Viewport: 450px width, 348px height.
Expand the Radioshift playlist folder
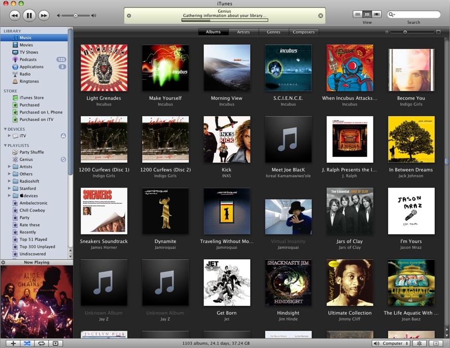tap(9, 181)
